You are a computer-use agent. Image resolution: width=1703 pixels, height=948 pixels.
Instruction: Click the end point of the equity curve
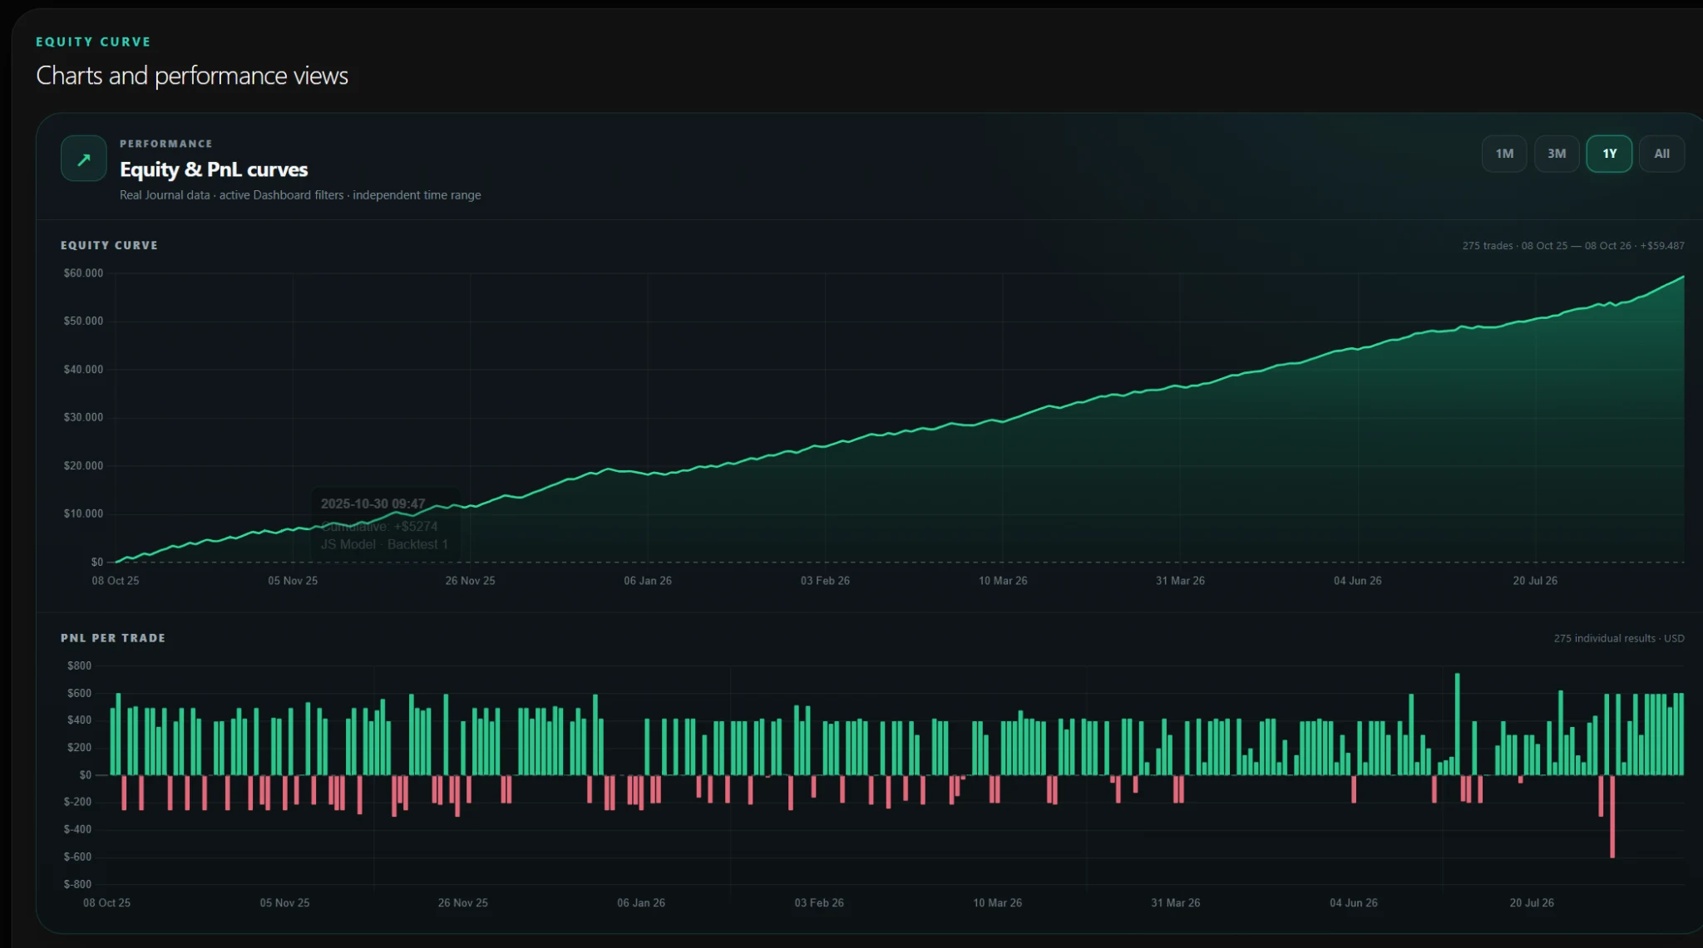click(1683, 277)
